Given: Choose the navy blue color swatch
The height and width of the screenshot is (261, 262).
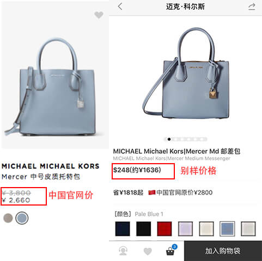Looking at the screenshot, I should coord(123,229).
